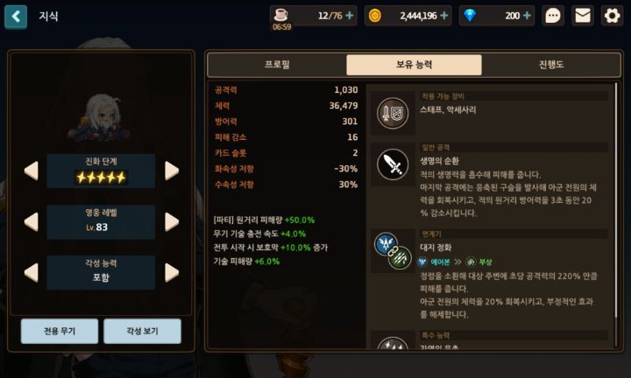Open the chat speech bubble icon

[552, 16]
